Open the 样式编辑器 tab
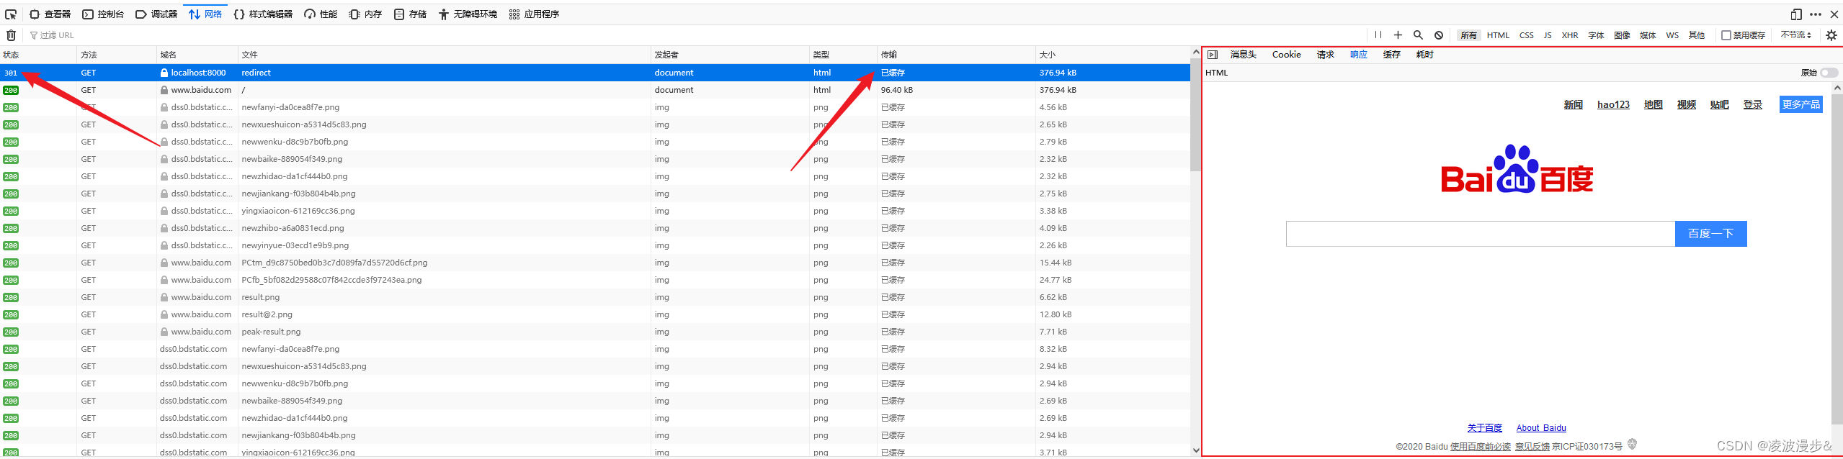This screenshot has width=1843, height=459. click(263, 14)
